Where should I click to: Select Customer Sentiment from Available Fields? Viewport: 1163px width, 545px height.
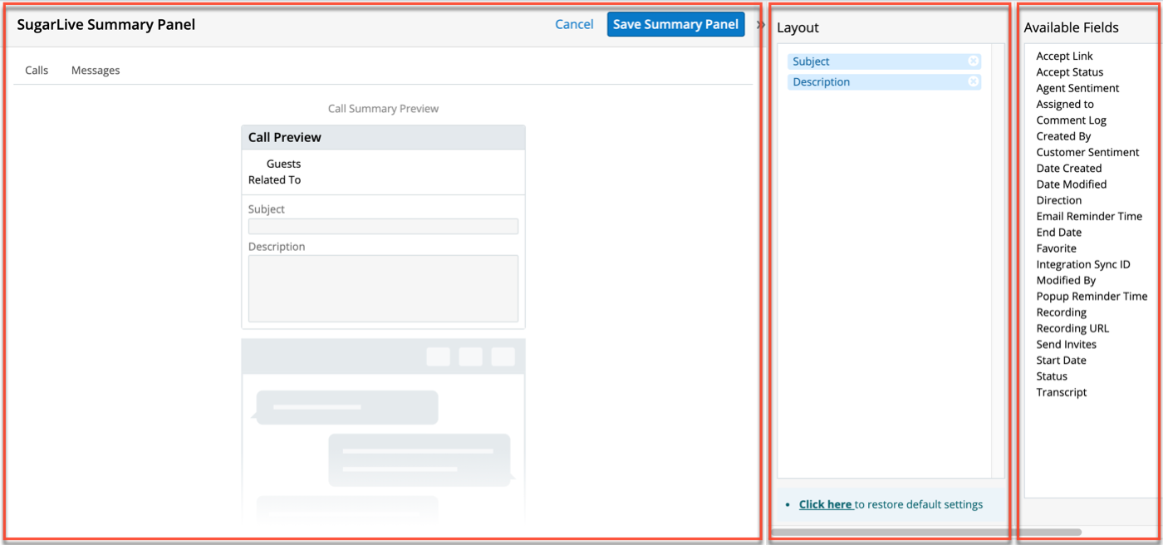pyautogui.click(x=1087, y=152)
